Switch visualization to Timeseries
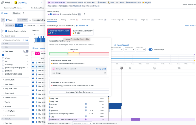Image resolution: width=196 pixels, height=125 pixels. (29, 25)
